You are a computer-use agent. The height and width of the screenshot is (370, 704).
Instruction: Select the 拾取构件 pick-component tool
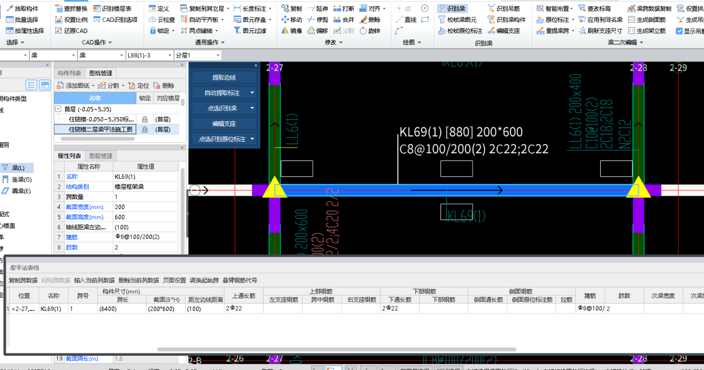coord(22,8)
